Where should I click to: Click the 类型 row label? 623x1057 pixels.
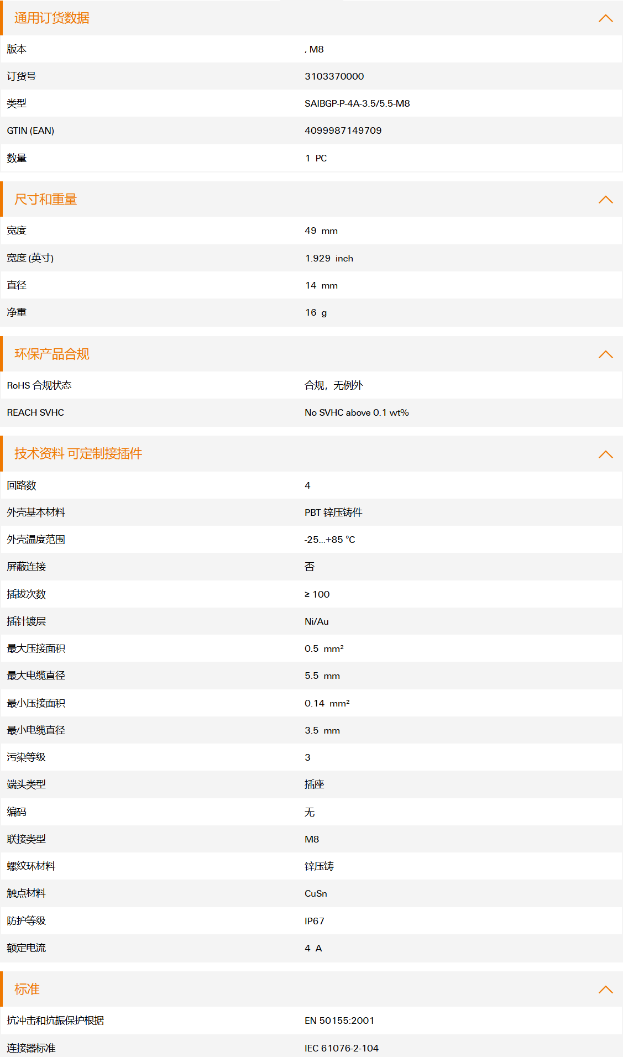17,103
